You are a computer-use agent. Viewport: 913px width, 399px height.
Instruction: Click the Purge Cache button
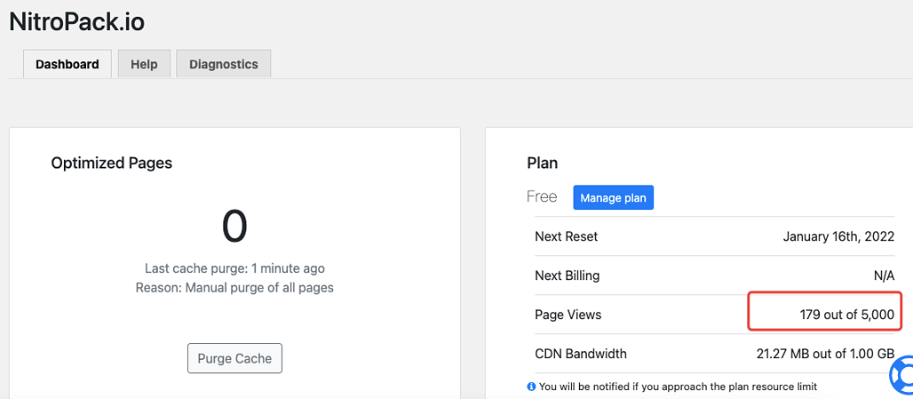click(x=234, y=358)
